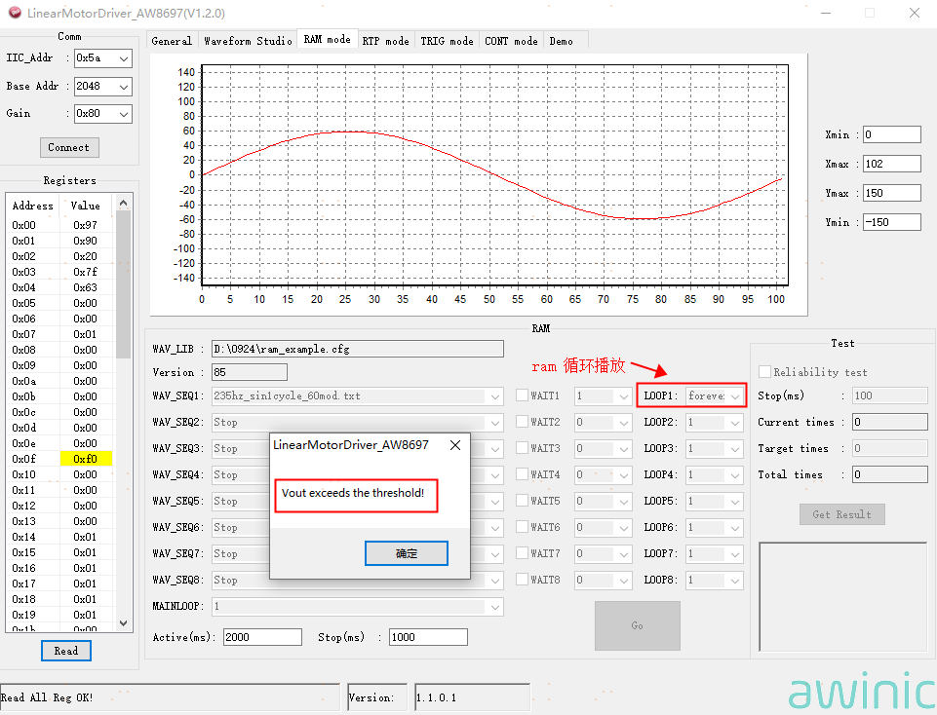Click the Current times field
The width and height of the screenshot is (937, 715).
890,422
